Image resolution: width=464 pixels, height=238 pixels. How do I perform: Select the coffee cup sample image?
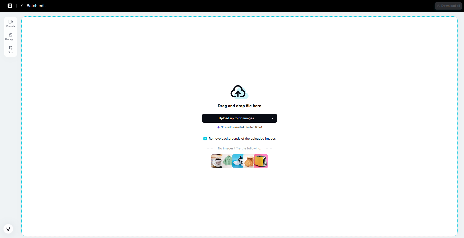click(x=217, y=161)
